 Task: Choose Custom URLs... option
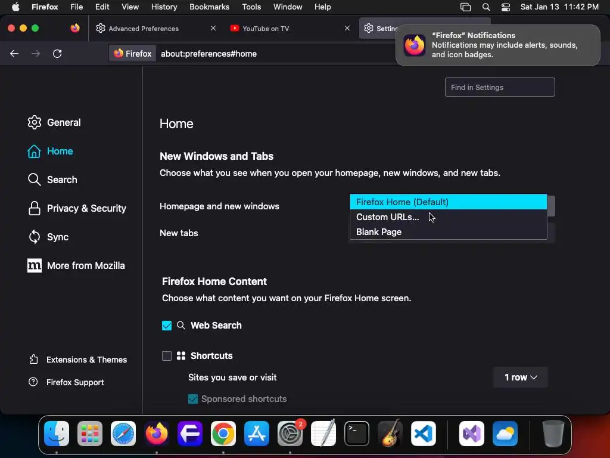pyautogui.click(x=448, y=217)
